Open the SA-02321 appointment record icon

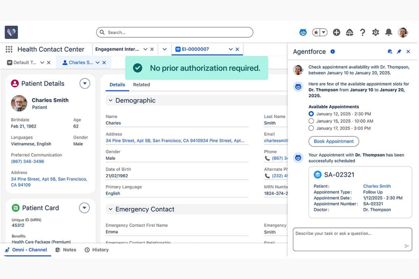[318, 175]
